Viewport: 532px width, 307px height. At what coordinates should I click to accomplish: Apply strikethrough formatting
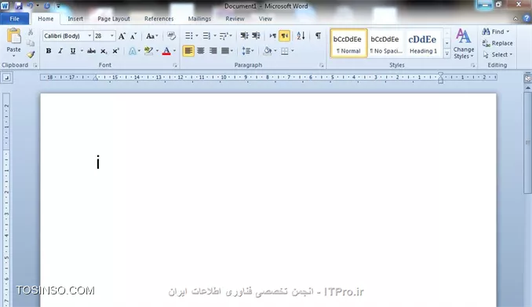pyautogui.click(x=91, y=51)
